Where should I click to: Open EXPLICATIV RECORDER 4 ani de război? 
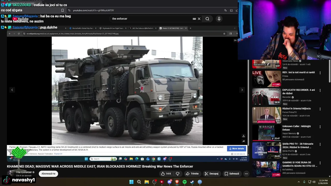coord(298,92)
